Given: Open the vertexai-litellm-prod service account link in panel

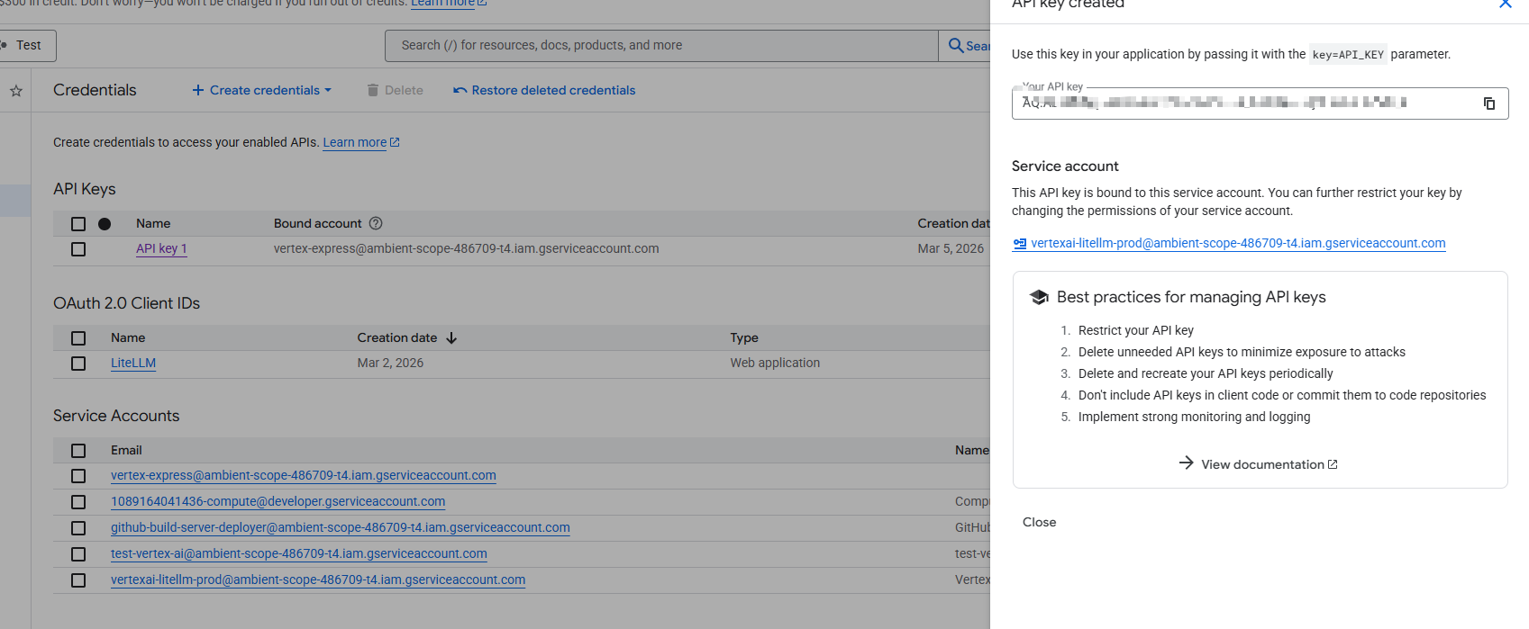Looking at the screenshot, I should [x=1237, y=243].
